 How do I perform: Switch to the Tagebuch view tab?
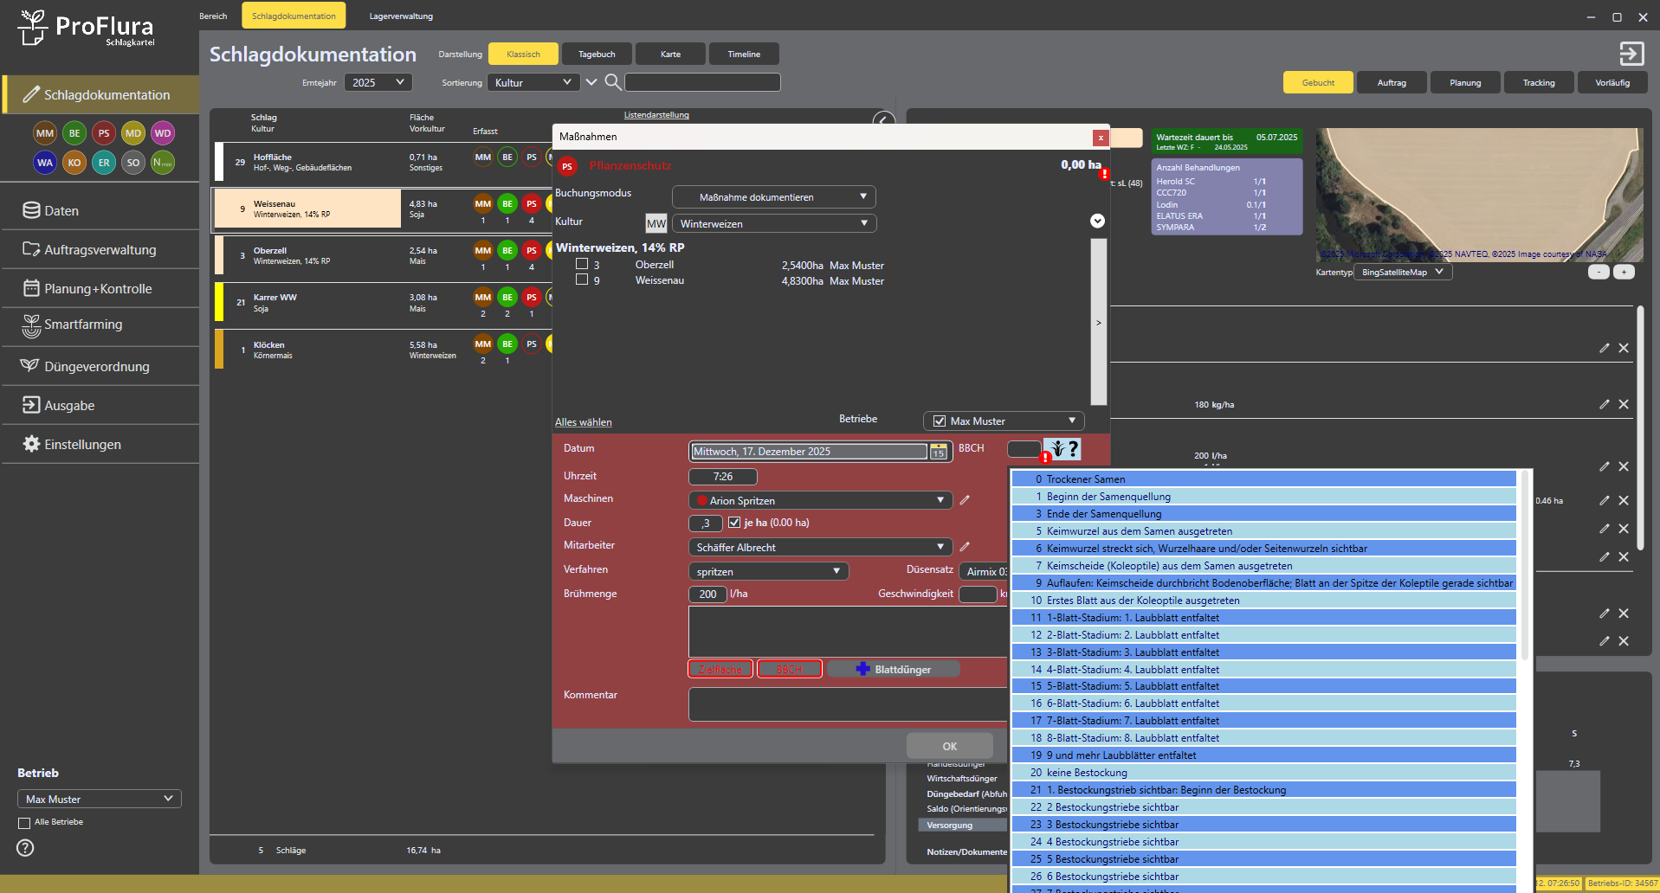(x=597, y=54)
